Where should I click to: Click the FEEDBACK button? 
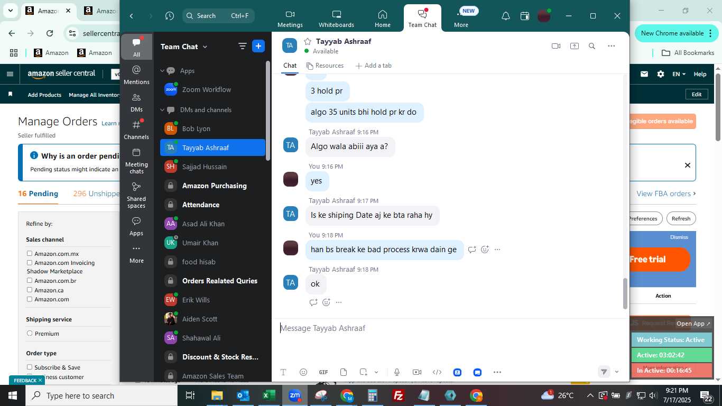[x=26, y=380]
